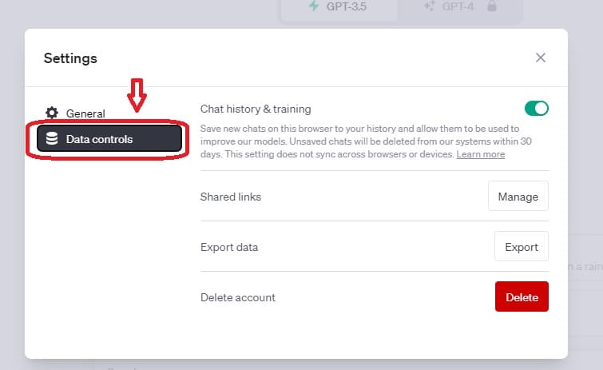This screenshot has width=603, height=370.
Task: Choose the GPT-3.5 model tab
Action: (341, 6)
